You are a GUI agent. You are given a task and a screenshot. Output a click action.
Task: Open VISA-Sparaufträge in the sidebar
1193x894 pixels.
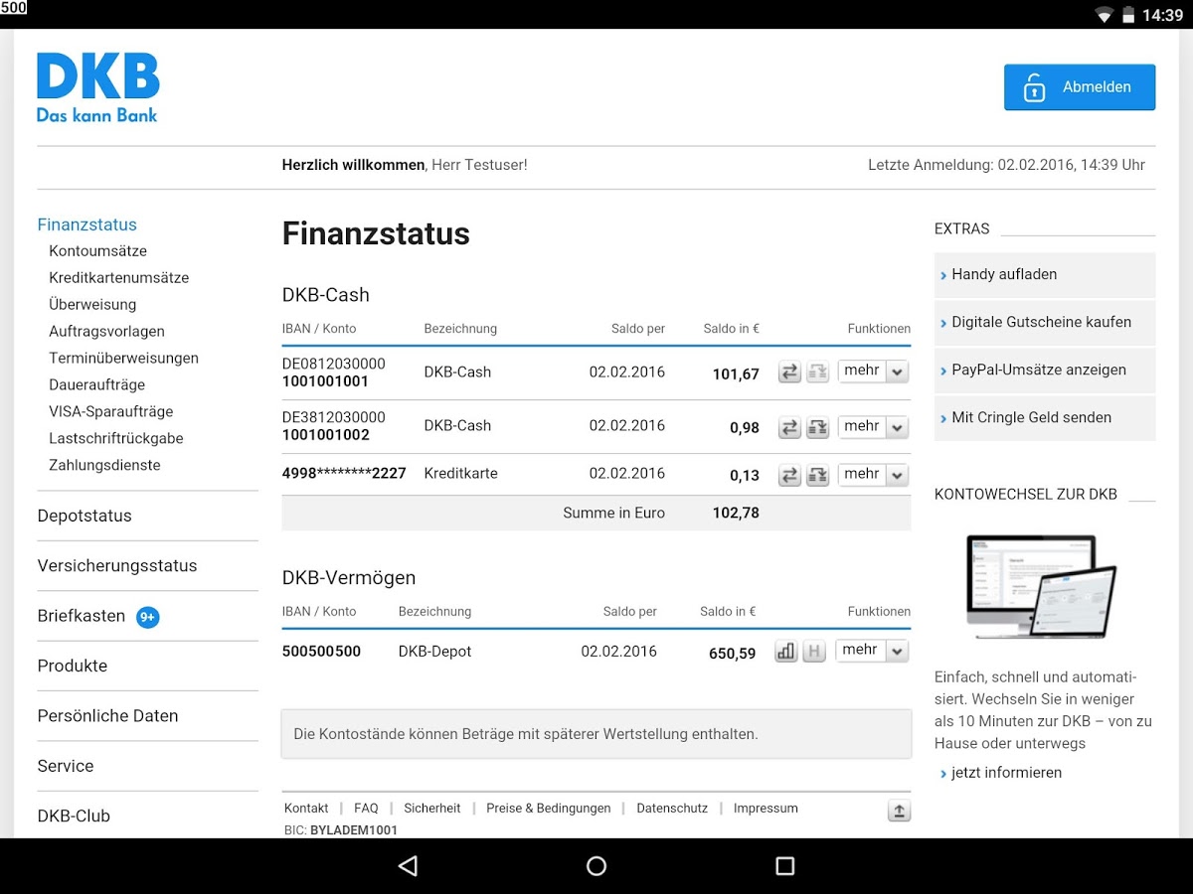point(111,412)
